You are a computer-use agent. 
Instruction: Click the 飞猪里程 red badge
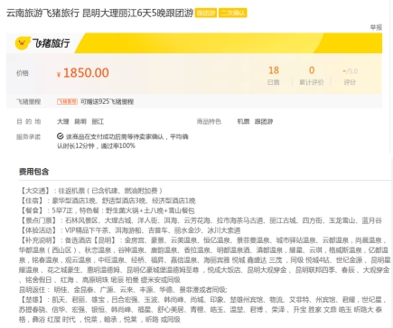coord(67,101)
